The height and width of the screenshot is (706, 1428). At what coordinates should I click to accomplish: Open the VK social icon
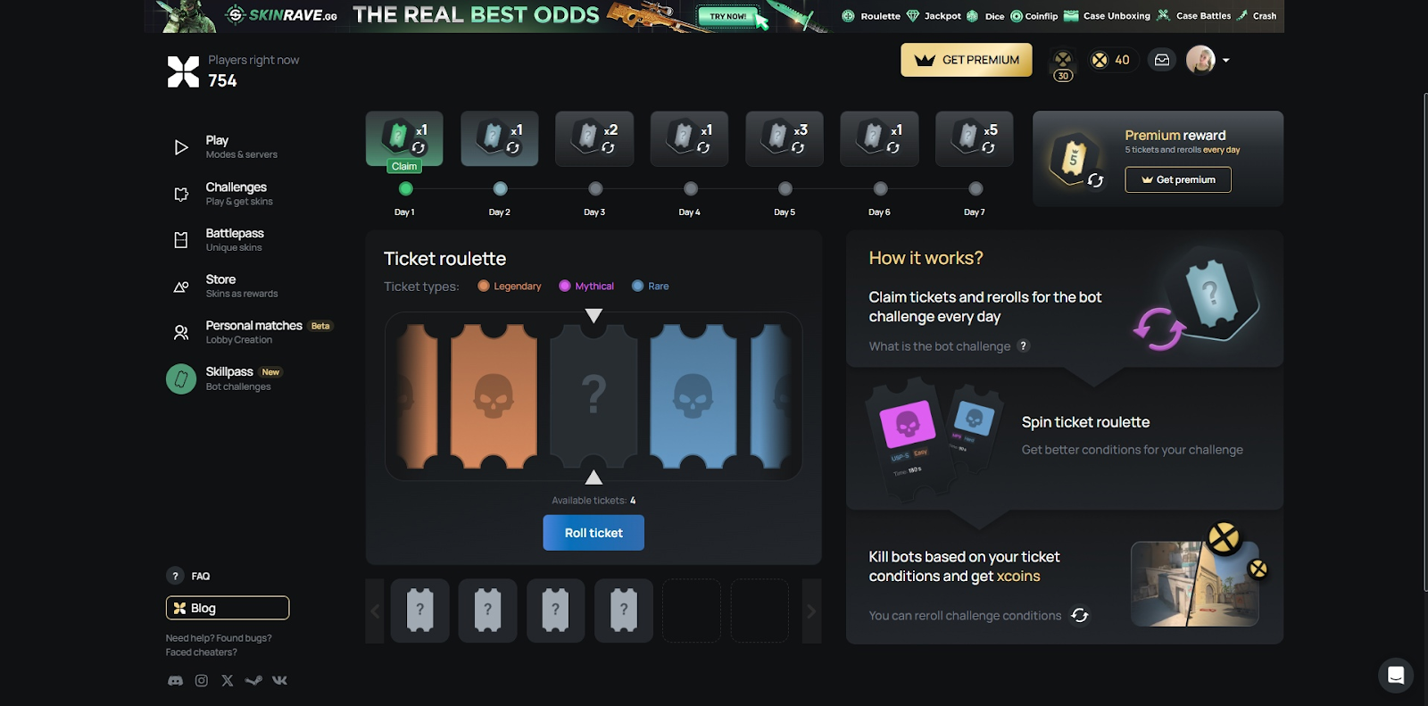point(279,680)
